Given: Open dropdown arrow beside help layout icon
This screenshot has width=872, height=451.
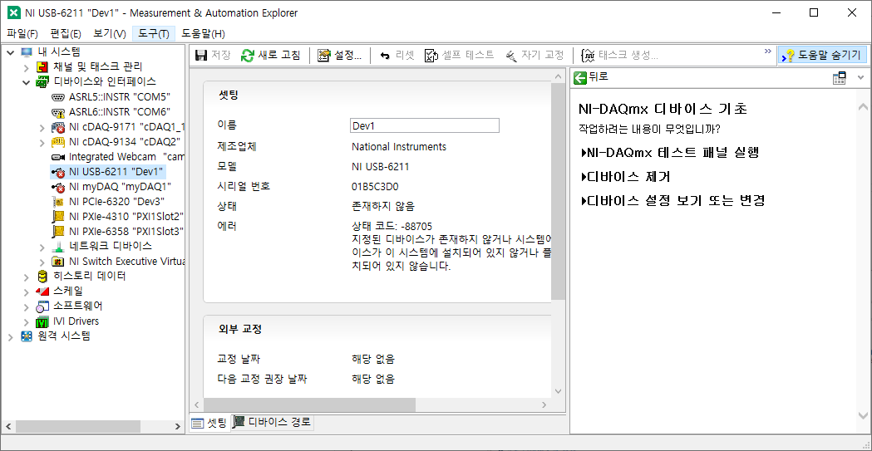Looking at the screenshot, I should 860,78.
